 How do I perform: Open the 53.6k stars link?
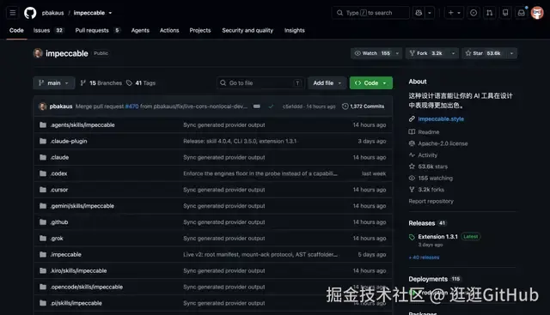[432, 167]
